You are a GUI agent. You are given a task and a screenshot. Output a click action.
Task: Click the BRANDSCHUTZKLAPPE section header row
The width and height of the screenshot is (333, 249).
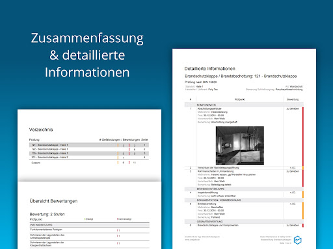(244, 189)
